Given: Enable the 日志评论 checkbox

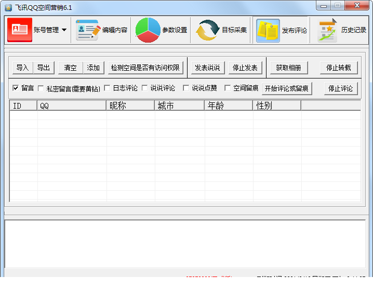Looking at the screenshot, I should click(x=108, y=88).
